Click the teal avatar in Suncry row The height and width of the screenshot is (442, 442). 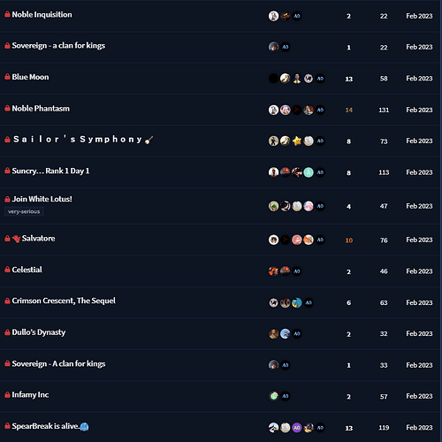click(x=309, y=172)
